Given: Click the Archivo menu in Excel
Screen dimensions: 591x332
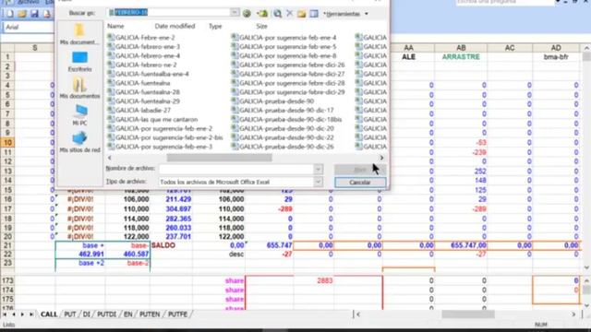Looking at the screenshot, I should (x=29, y=2).
